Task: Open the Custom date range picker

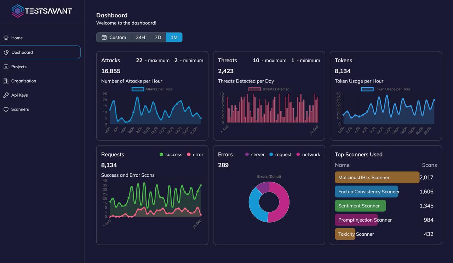Action: pyautogui.click(x=114, y=38)
